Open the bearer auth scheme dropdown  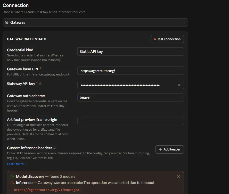(x=130, y=97)
